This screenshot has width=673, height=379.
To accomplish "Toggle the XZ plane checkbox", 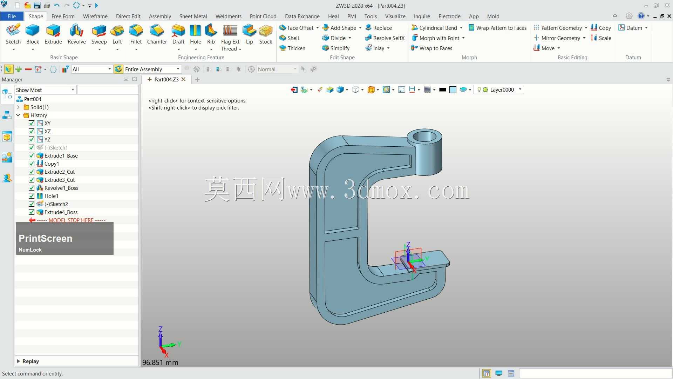I will click(32, 131).
